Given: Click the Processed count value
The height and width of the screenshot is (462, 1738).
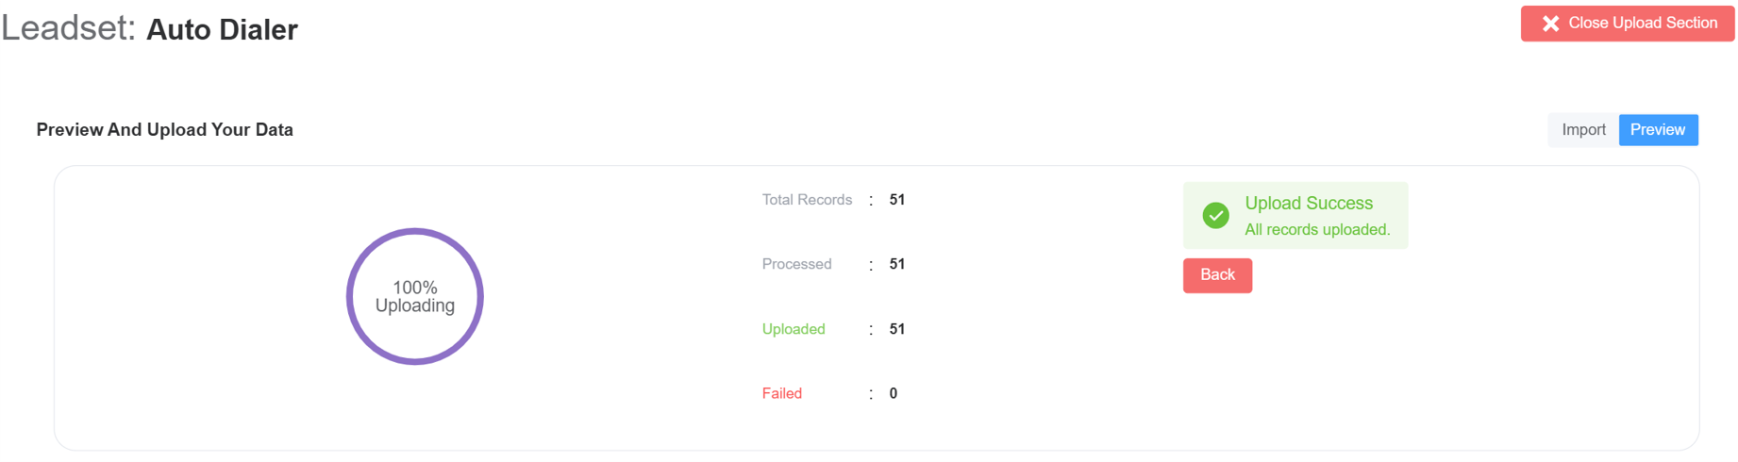Looking at the screenshot, I should (897, 264).
